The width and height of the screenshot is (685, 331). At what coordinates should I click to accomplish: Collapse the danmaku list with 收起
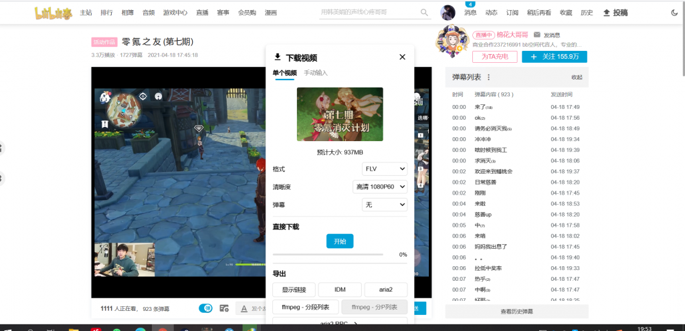(x=577, y=78)
